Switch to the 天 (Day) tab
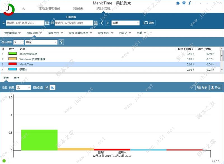This screenshot has height=164, width=224. pyautogui.click(x=24, y=8)
